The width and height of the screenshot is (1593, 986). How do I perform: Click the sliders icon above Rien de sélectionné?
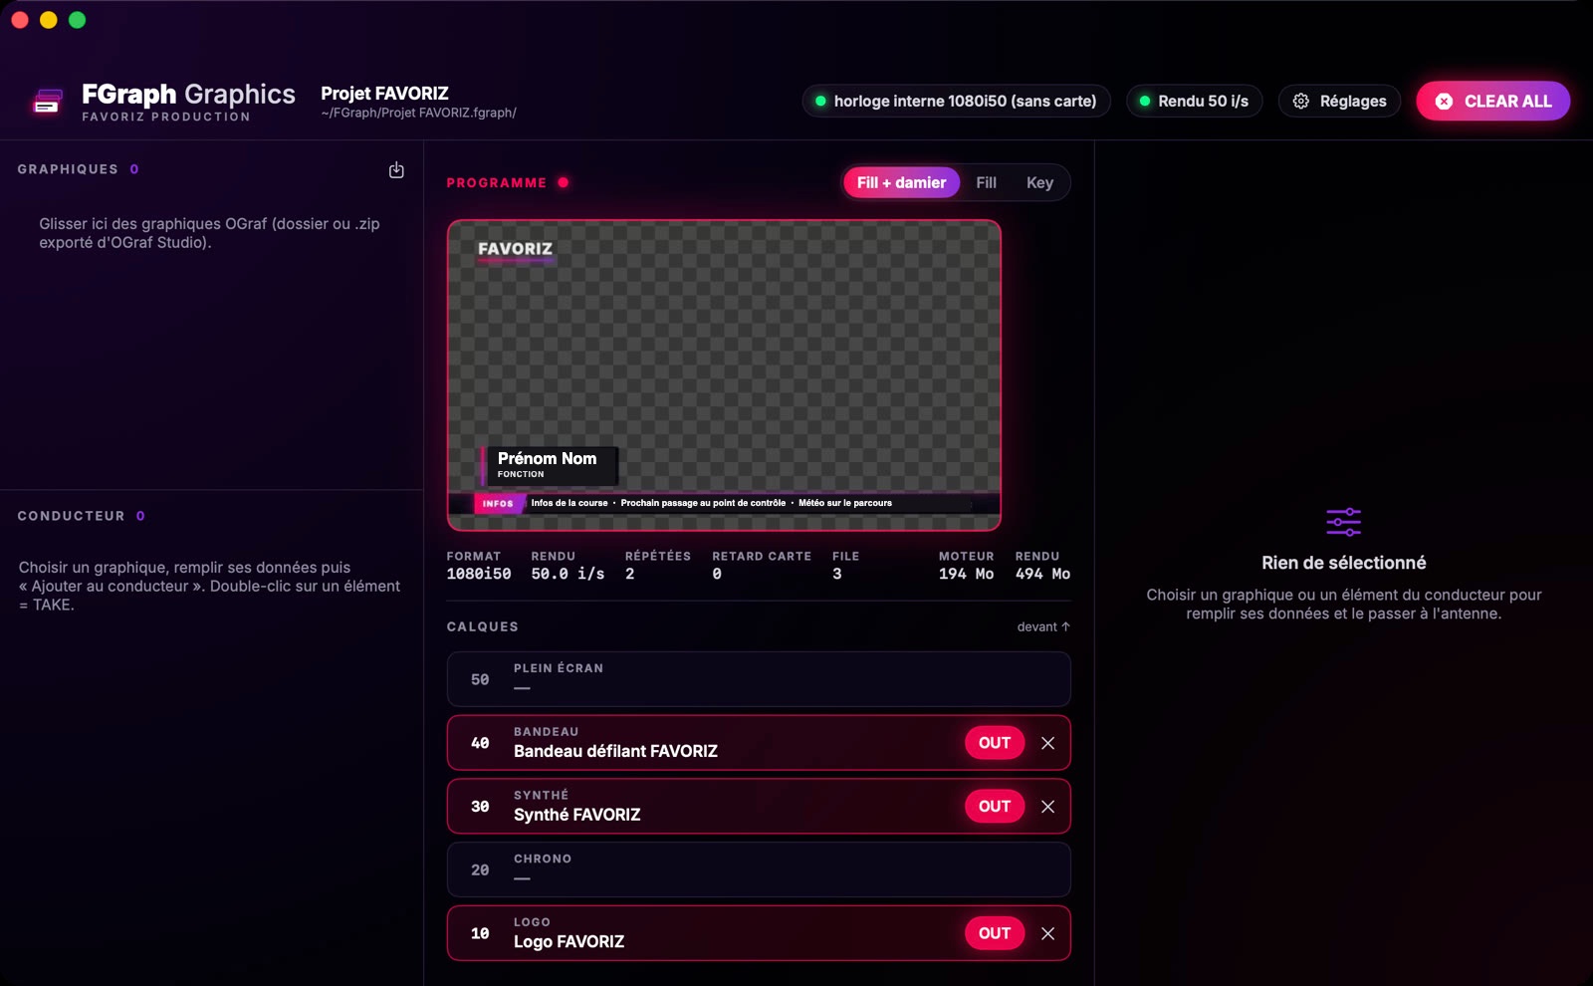click(x=1343, y=522)
